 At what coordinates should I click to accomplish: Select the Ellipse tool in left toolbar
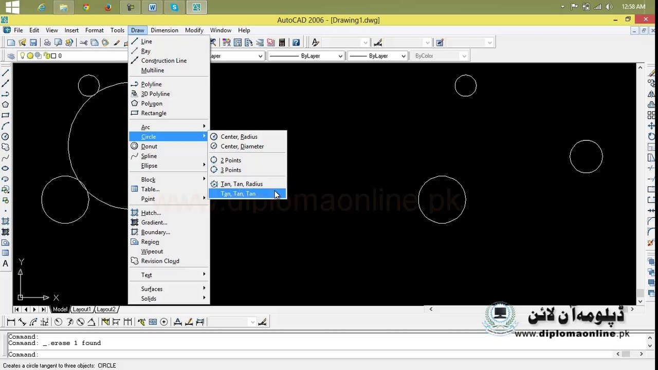tap(6, 168)
